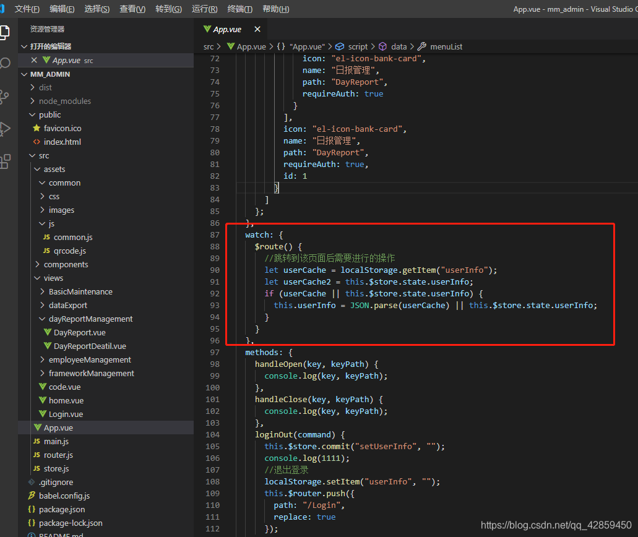Click the Vue icon of code.vue
The width and height of the screenshot is (638, 537).
42,387
